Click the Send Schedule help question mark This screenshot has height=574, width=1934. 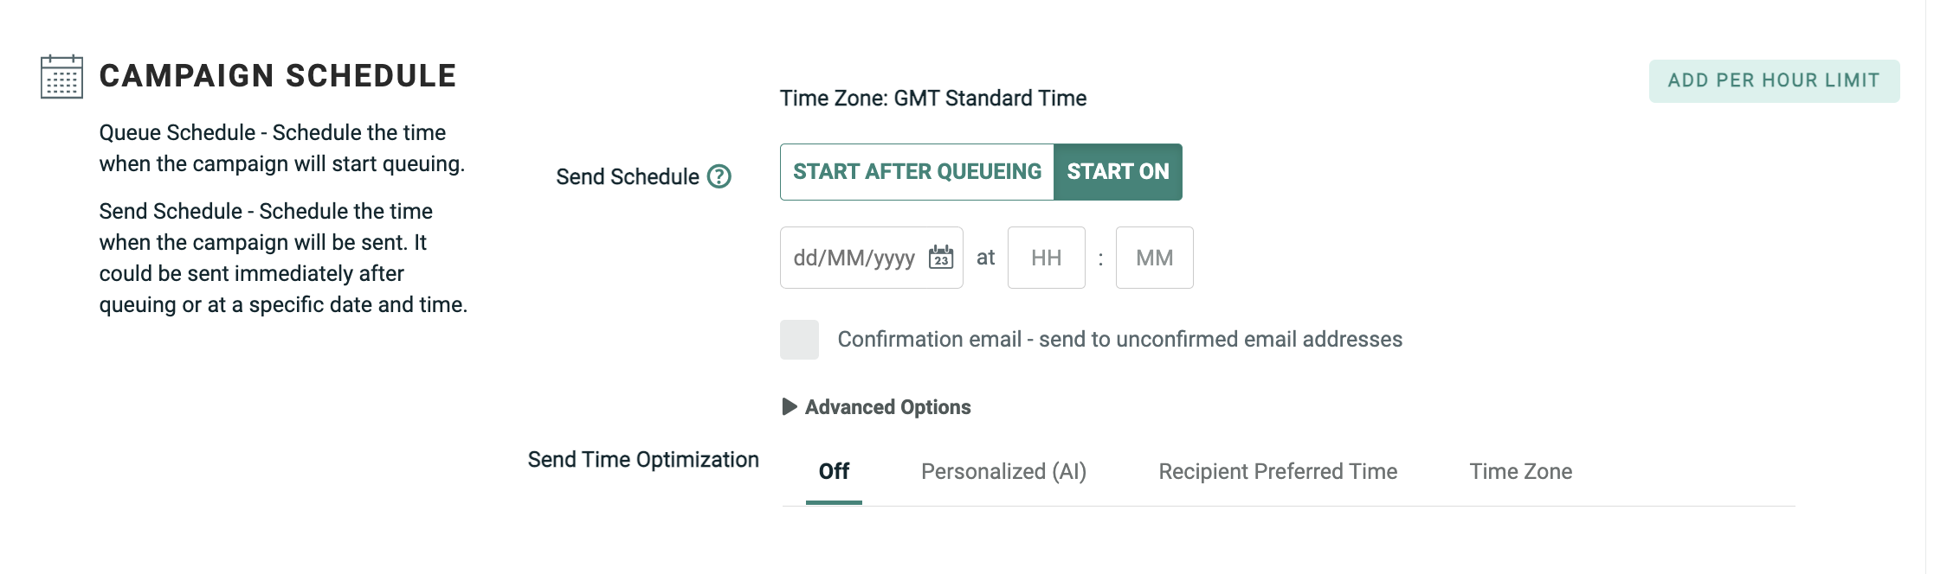coord(719,176)
